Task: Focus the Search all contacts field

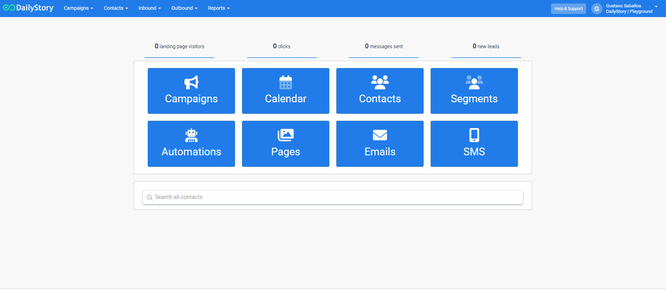Action: tap(333, 197)
